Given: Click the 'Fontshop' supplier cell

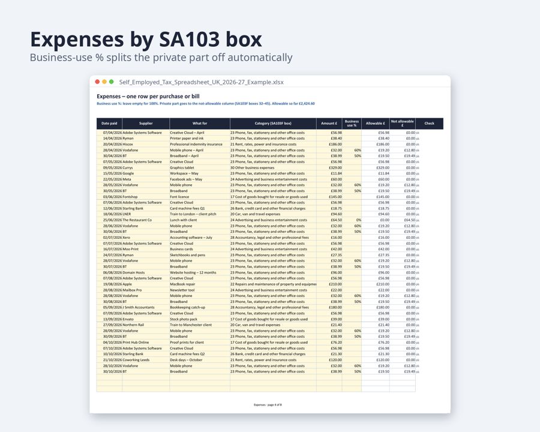Looking at the screenshot, I should (146, 197).
